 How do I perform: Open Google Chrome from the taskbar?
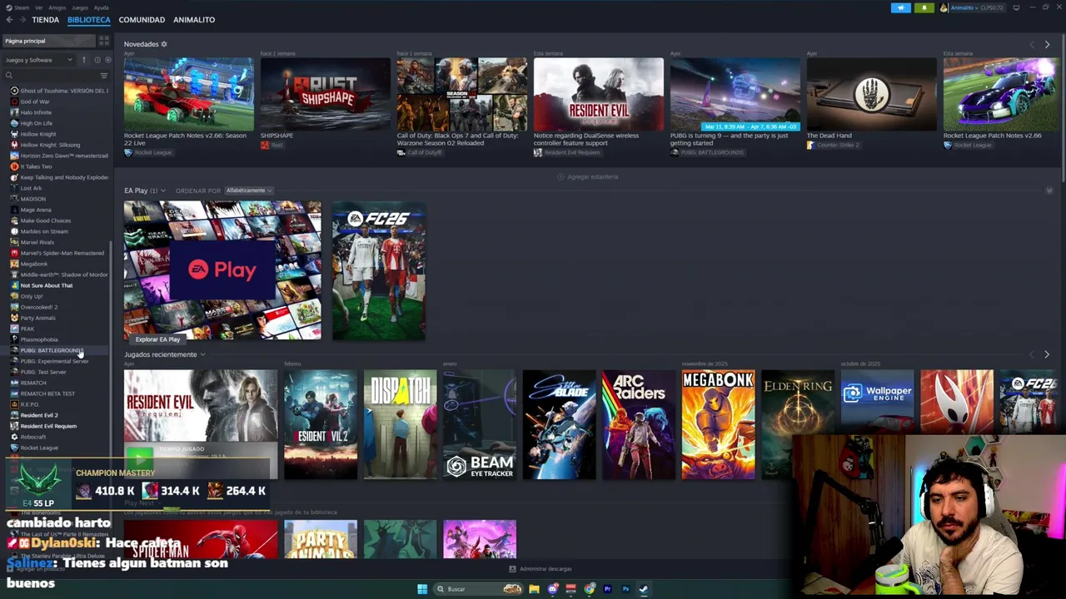pos(590,589)
